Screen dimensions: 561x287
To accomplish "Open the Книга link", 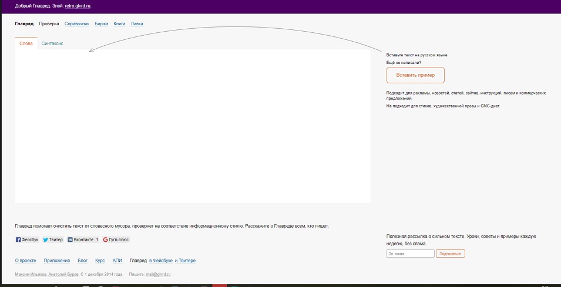I will click(x=119, y=24).
